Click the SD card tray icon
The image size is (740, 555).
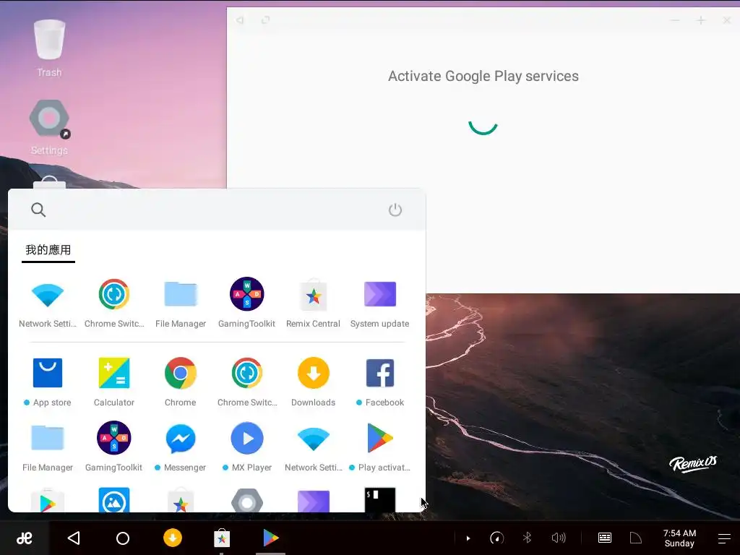pos(636,538)
